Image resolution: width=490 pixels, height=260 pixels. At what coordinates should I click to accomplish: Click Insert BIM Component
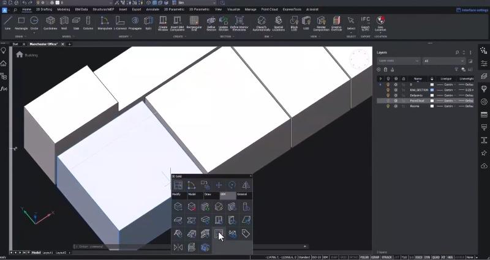pyautogui.click(x=177, y=24)
